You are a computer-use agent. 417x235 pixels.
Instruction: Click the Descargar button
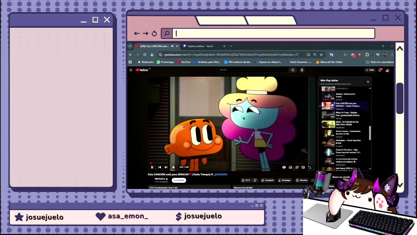pyautogui.click(x=284, y=180)
